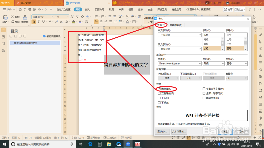Toggle italic formatting in ribbon
This screenshot has height=148, width=264.
pyautogui.click(x=39, y=22)
